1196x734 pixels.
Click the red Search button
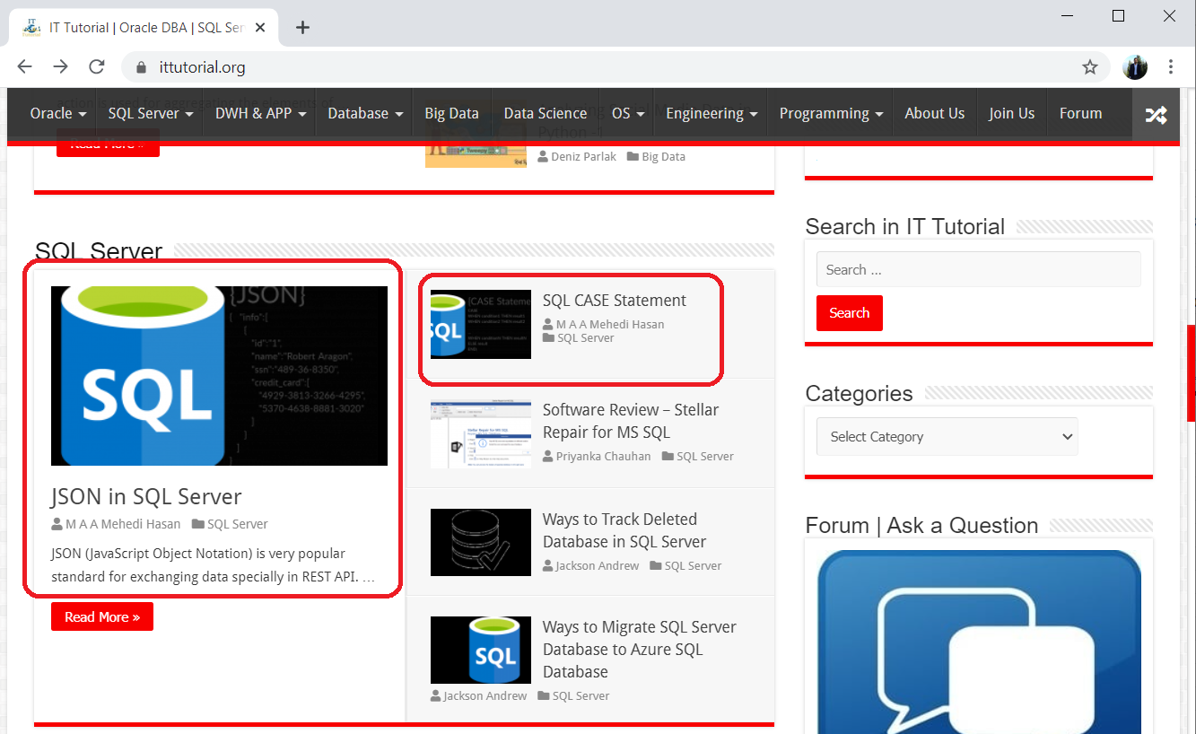click(850, 313)
